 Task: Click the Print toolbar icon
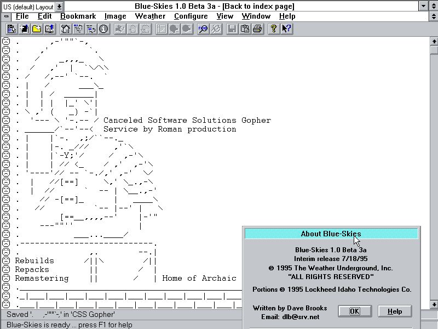tap(257, 29)
